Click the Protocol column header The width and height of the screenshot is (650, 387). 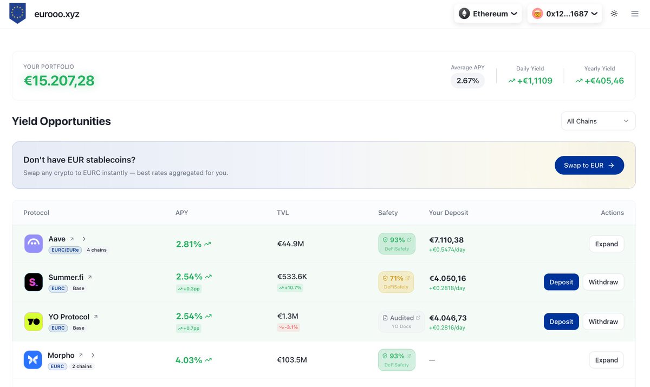coord(36,213)
